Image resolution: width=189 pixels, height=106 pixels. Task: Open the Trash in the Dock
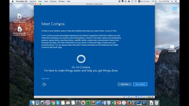[x=157, y=103]
